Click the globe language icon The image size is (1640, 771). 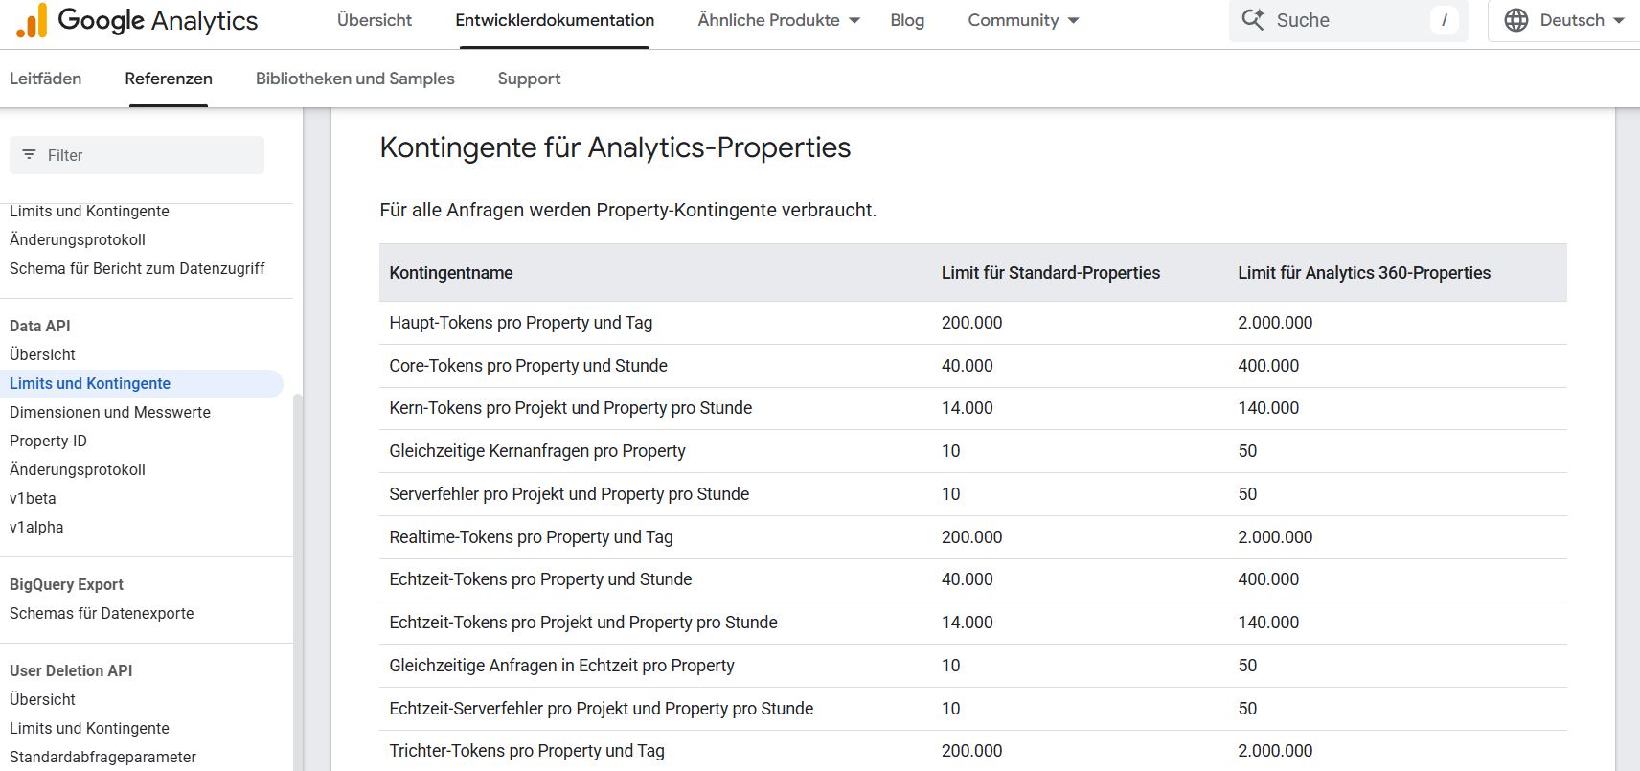click(1515, 20)
